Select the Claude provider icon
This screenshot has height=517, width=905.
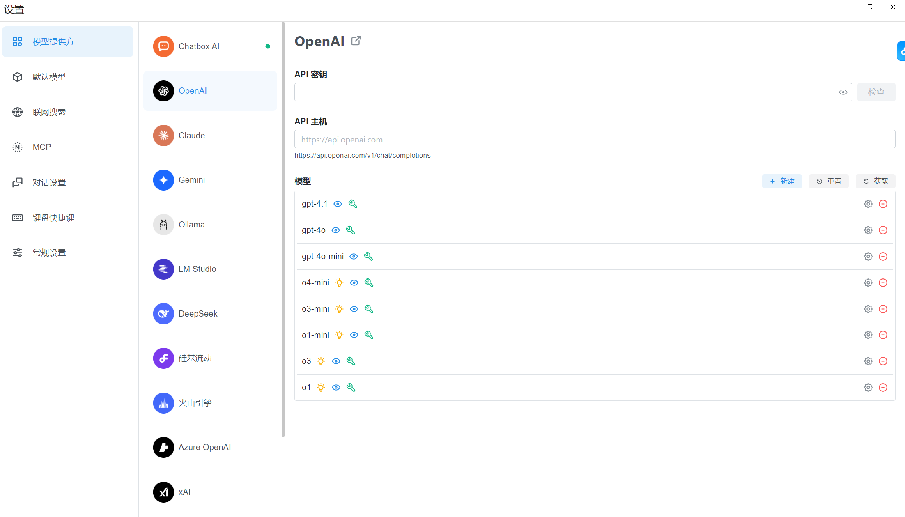pyautogui.click(x=163, y=136)
